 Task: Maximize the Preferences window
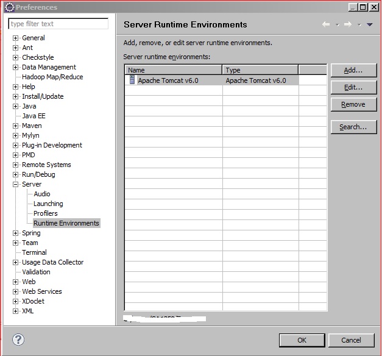coord(363,7)
